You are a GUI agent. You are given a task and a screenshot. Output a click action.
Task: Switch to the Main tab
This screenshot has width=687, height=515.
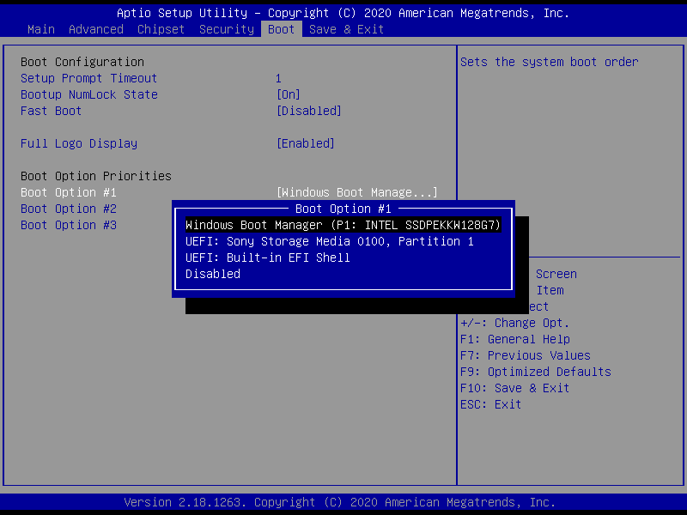tap(41, 29)
